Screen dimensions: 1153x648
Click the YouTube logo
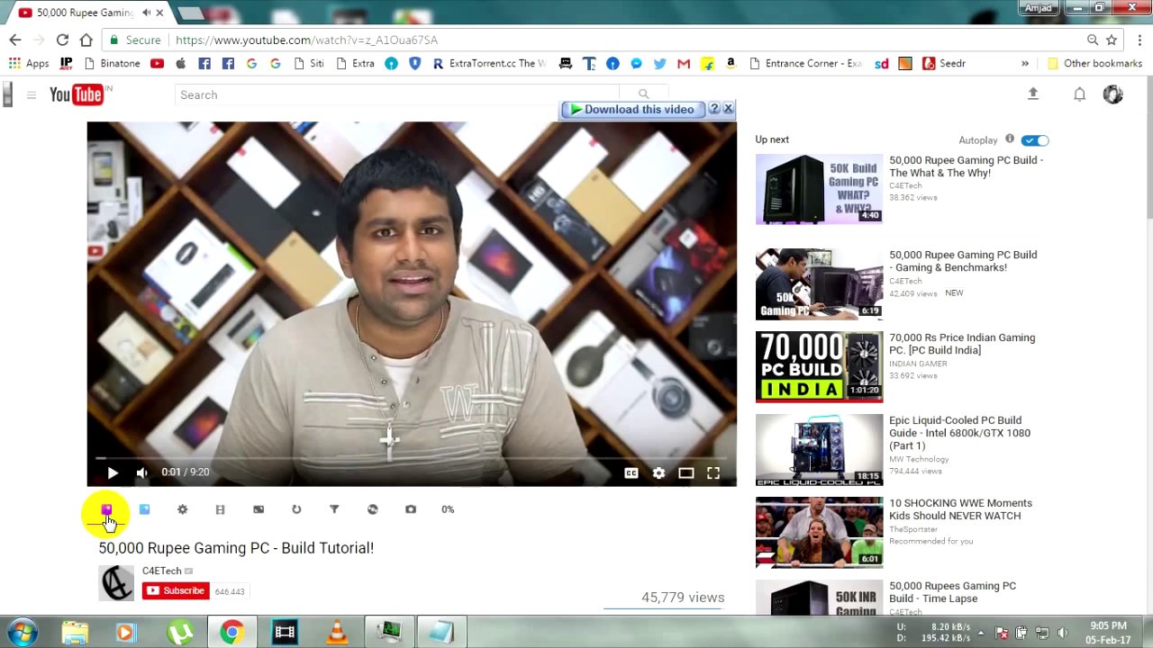coord(77,94)
